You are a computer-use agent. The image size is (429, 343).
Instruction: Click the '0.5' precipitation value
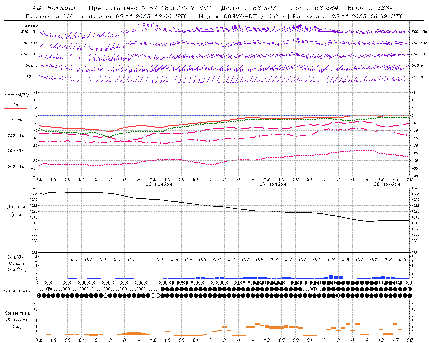click(x=203, y=259)
